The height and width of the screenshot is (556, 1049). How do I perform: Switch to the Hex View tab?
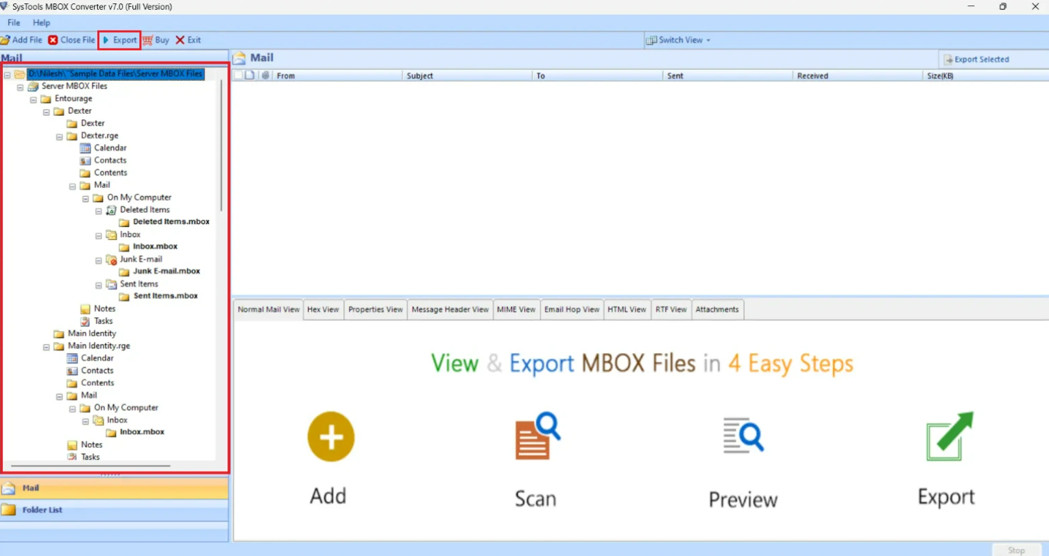[323, 310]
